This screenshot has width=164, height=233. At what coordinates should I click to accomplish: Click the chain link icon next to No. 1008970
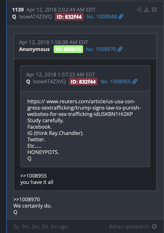coord(120,49)
